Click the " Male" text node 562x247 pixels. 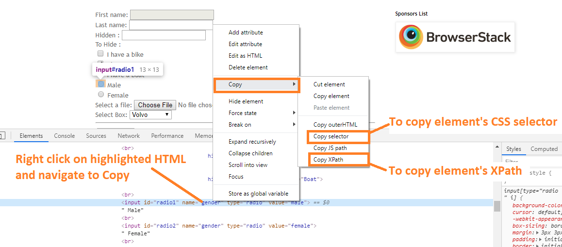132,210
